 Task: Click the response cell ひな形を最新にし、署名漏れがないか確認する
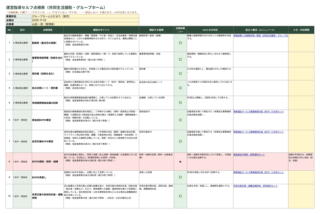[x=210, y=73]
